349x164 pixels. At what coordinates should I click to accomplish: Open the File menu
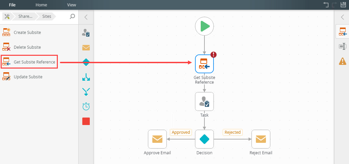(12, 5)
